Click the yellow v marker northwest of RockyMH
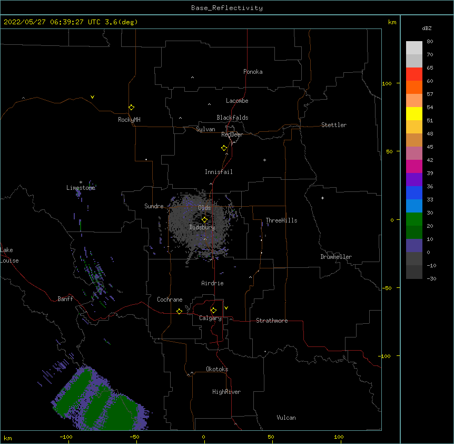This screenshot has height=444, width=454. [92, 97]
